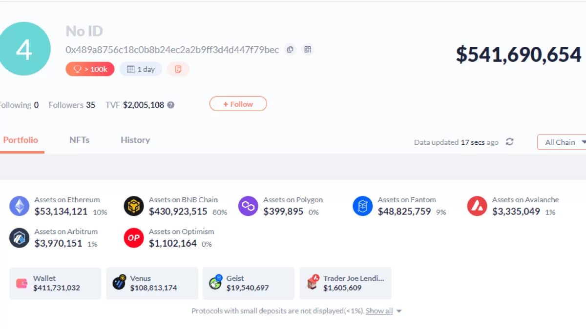Select the BNB Chain assets icon
Image resolution: width=586 pixels, height=329 pixels.
click(x=134, y=206)
